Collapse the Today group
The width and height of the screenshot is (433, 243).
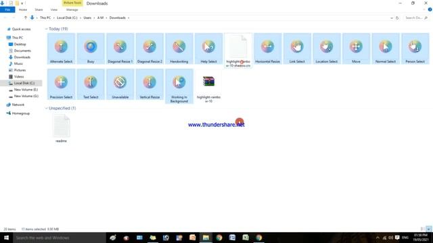(x=47, y=29)
